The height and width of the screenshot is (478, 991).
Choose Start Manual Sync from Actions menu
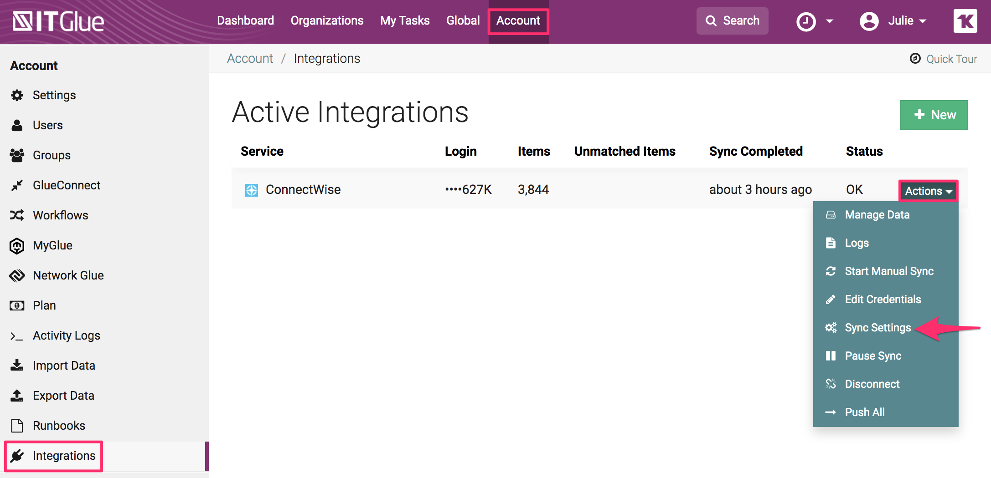point(889,271)
